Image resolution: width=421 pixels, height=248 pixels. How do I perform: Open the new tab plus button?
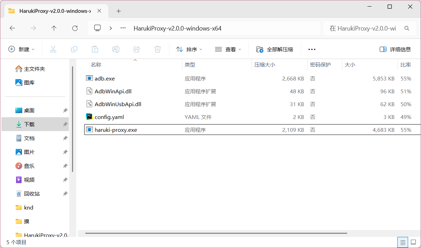(x=119, y=11)
